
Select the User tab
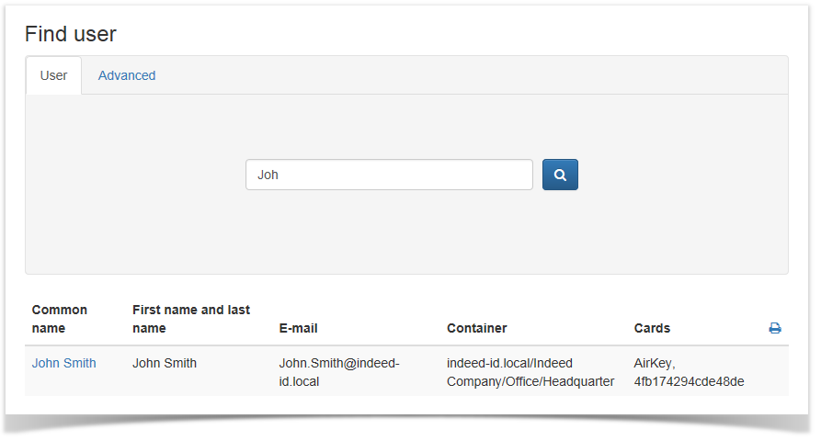tap(53, 75)
